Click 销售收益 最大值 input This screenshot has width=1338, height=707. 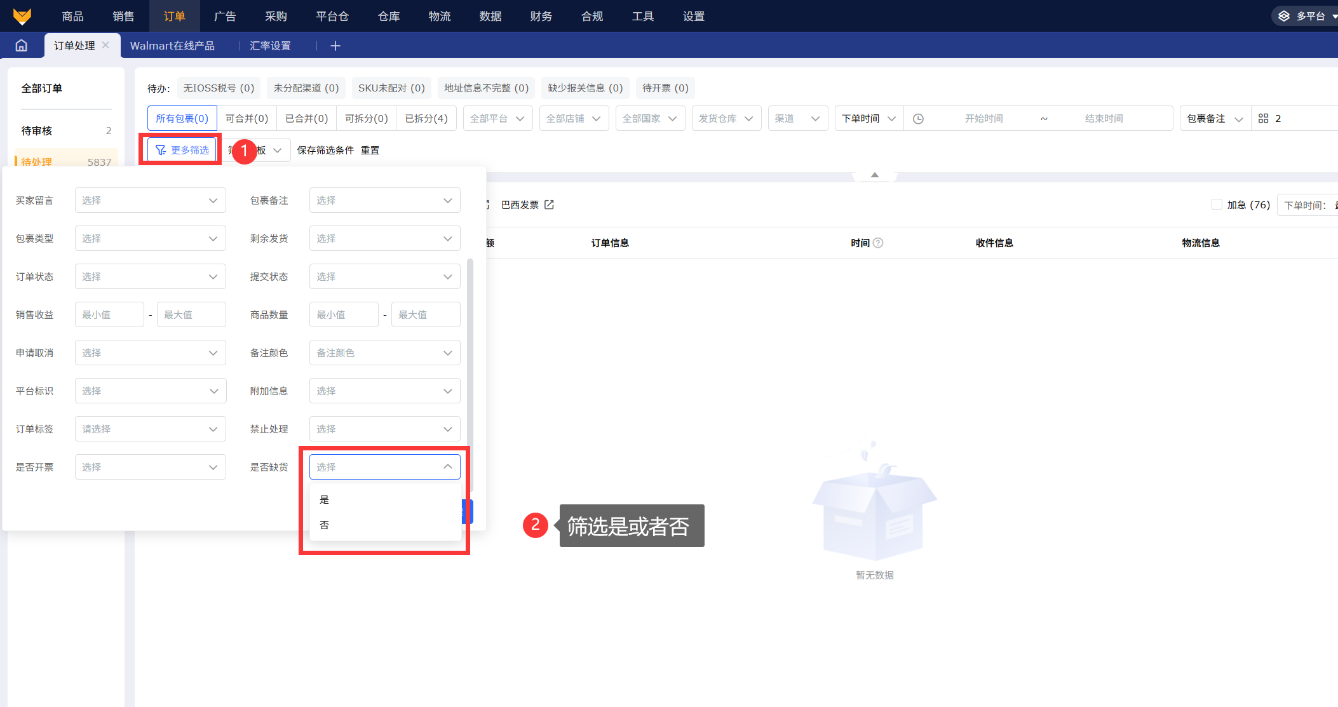(191, 314)
